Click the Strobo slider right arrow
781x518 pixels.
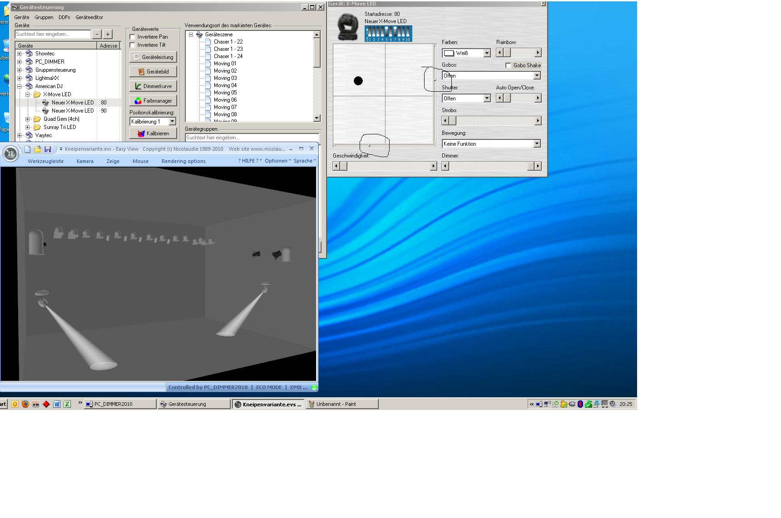point(538,121)
